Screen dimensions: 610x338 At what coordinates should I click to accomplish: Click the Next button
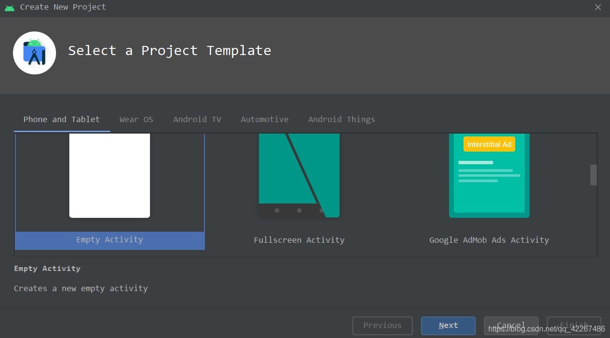448,326
